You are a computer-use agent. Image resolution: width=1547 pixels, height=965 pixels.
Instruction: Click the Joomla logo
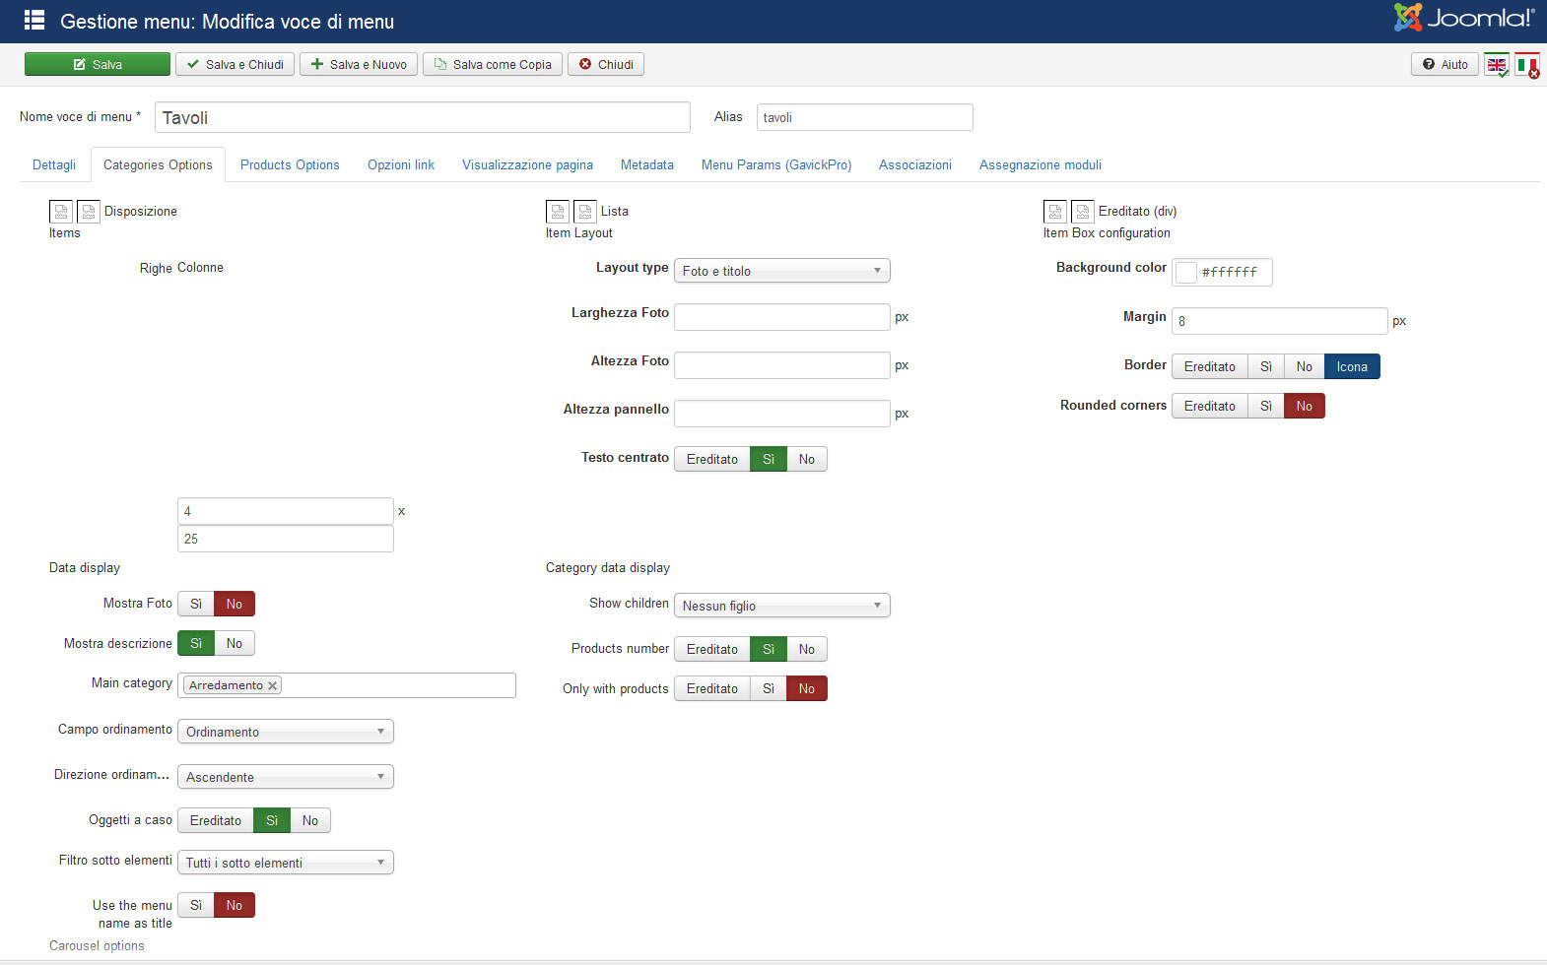[x=1463, y=18]
